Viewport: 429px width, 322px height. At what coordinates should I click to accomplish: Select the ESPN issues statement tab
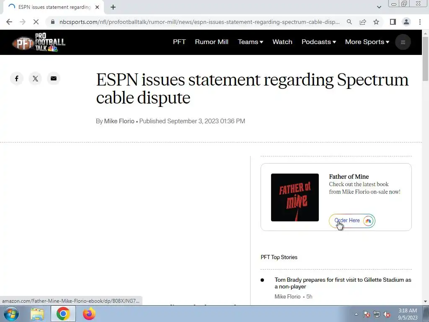[x=54, y=7]
